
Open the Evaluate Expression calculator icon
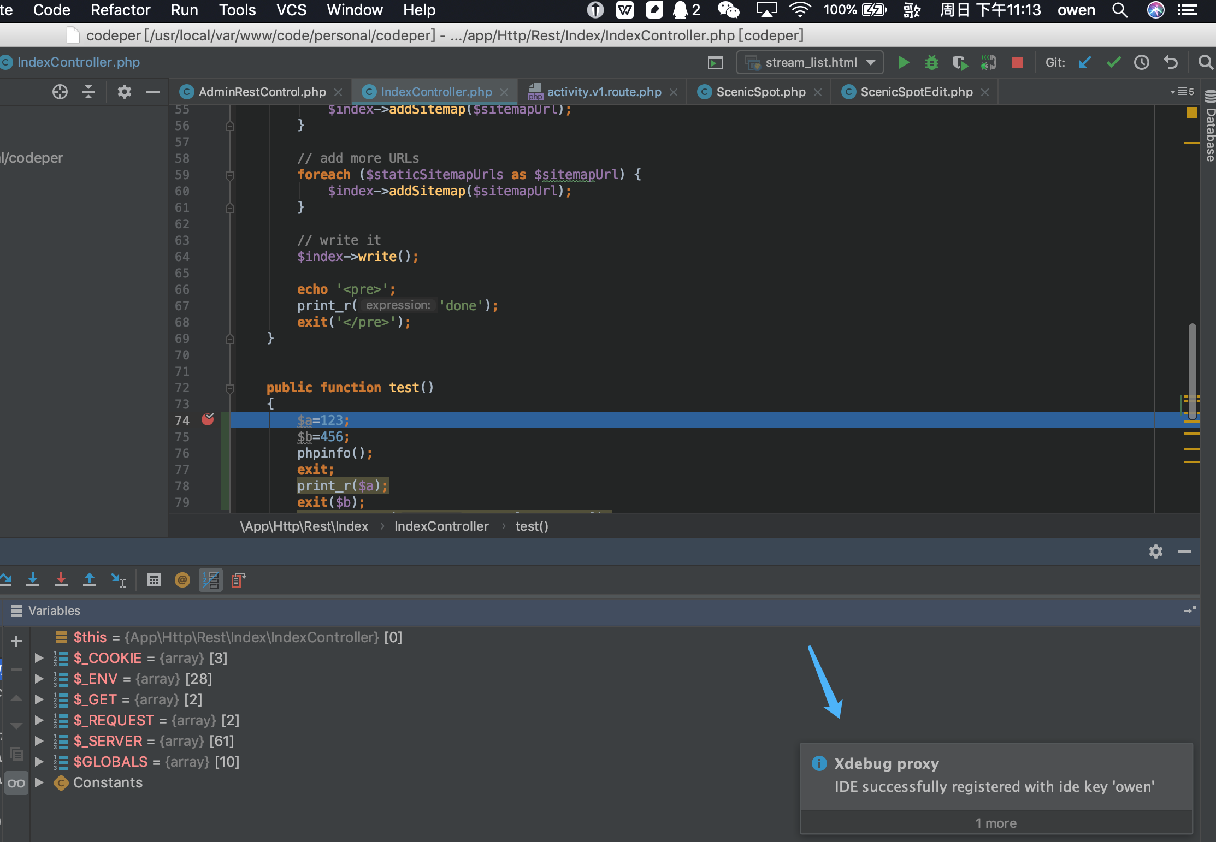coord(154,580)
